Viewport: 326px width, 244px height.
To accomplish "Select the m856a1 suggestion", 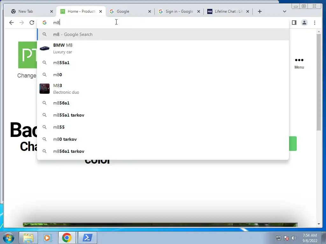I will pos(163,103).
